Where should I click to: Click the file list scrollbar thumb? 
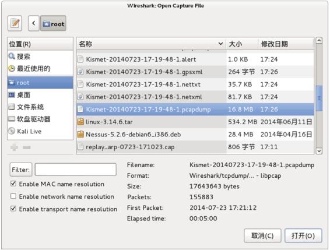coord(319,98)
